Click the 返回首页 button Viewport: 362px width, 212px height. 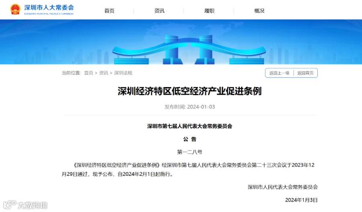[305, 73]
